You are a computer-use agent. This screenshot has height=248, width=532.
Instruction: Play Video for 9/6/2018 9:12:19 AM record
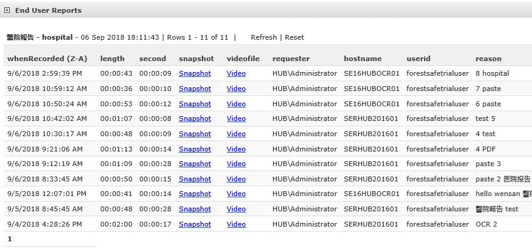(236, 164)
